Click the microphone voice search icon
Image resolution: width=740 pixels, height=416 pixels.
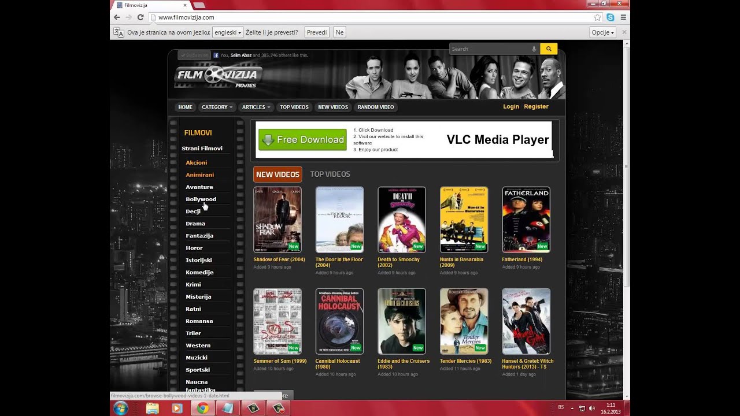coord(534,49)
